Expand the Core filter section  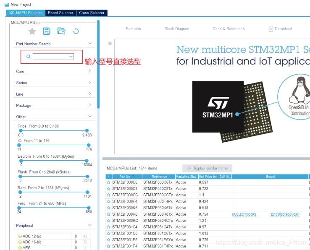pos(90,71)
